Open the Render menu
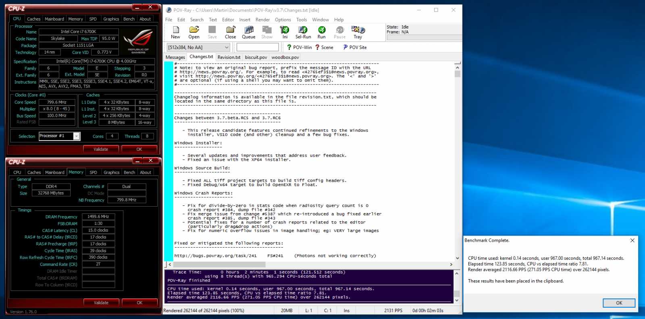Viewport: 645px width, 319px height. 262,20
